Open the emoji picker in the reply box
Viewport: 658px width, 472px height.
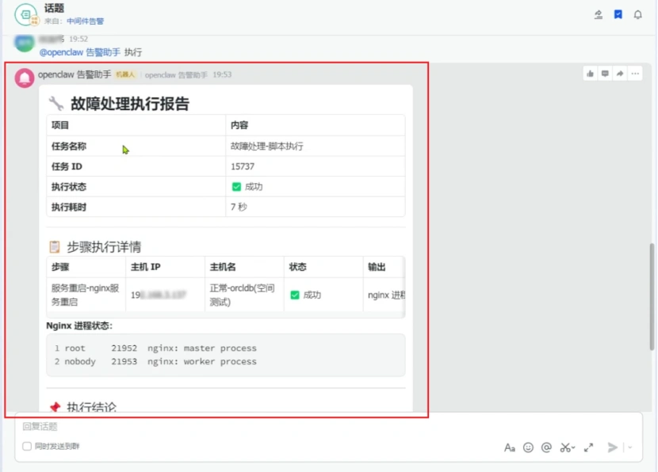click(529, 447)
